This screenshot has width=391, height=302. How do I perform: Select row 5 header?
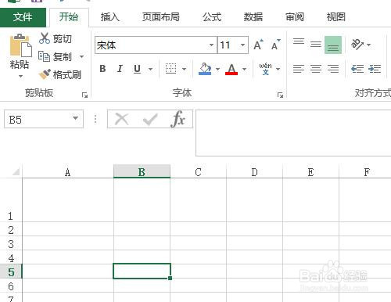point(11,271)
